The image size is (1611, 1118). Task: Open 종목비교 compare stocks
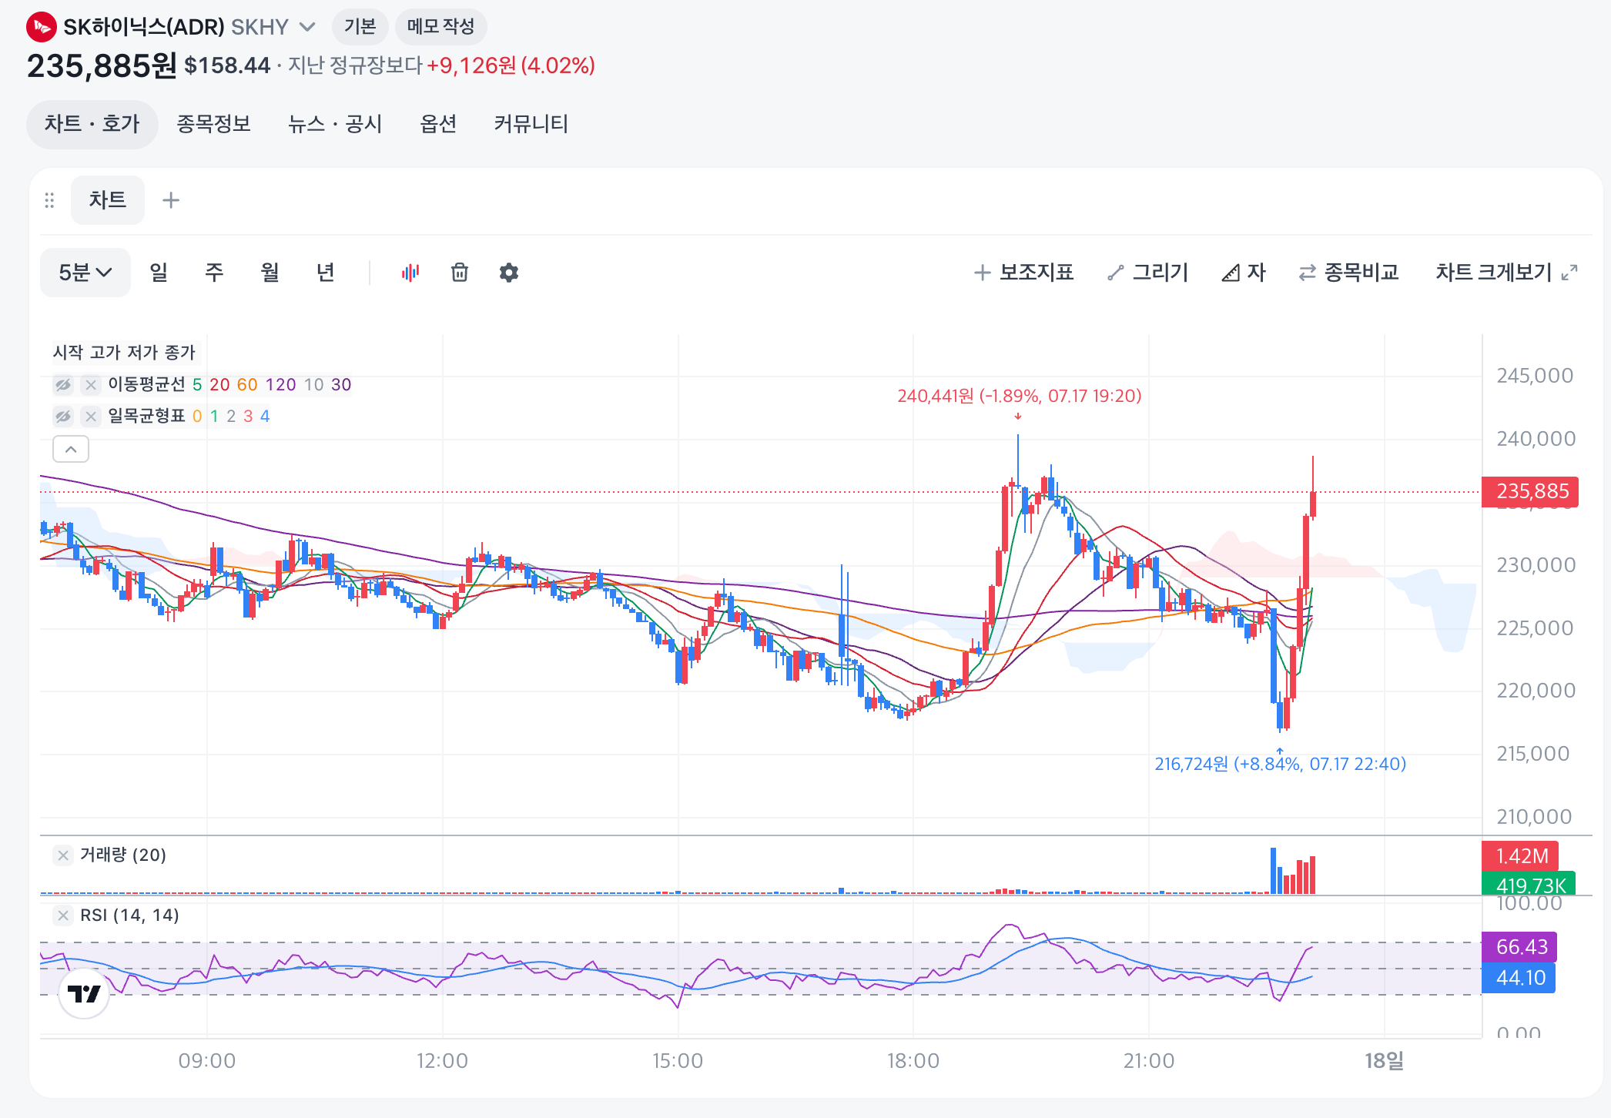tap(1348, 273)
